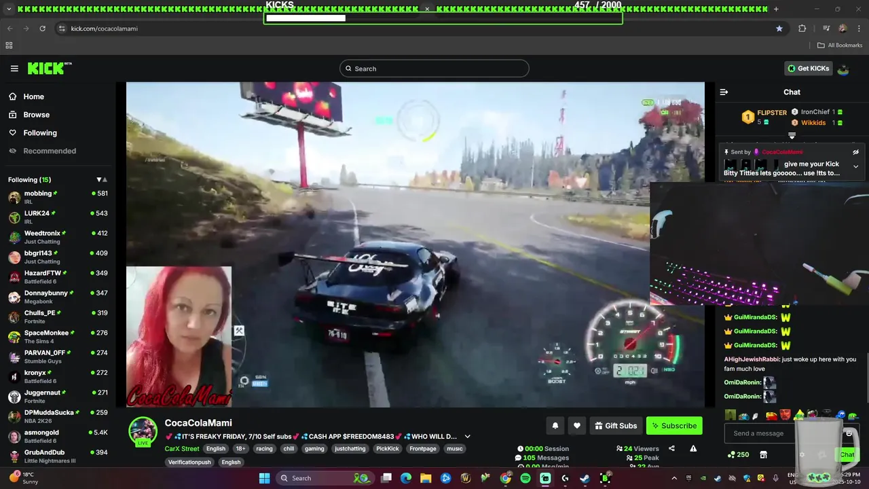Open Microsoft Edge from the taskbar
Screen dimensions: 869x489
(x=406, y=478)
